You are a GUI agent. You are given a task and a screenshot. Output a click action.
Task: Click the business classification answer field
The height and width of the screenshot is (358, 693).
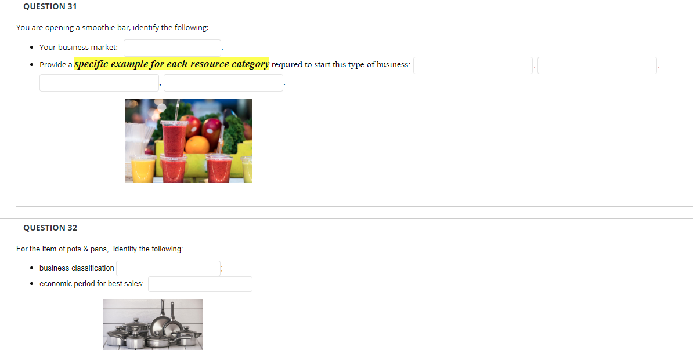[x=168, y=269]
